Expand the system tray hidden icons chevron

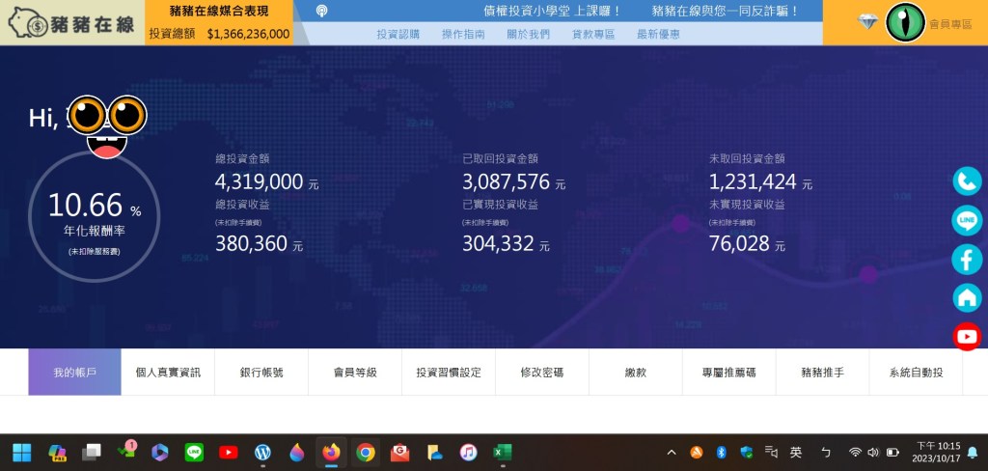pos(672,452)
